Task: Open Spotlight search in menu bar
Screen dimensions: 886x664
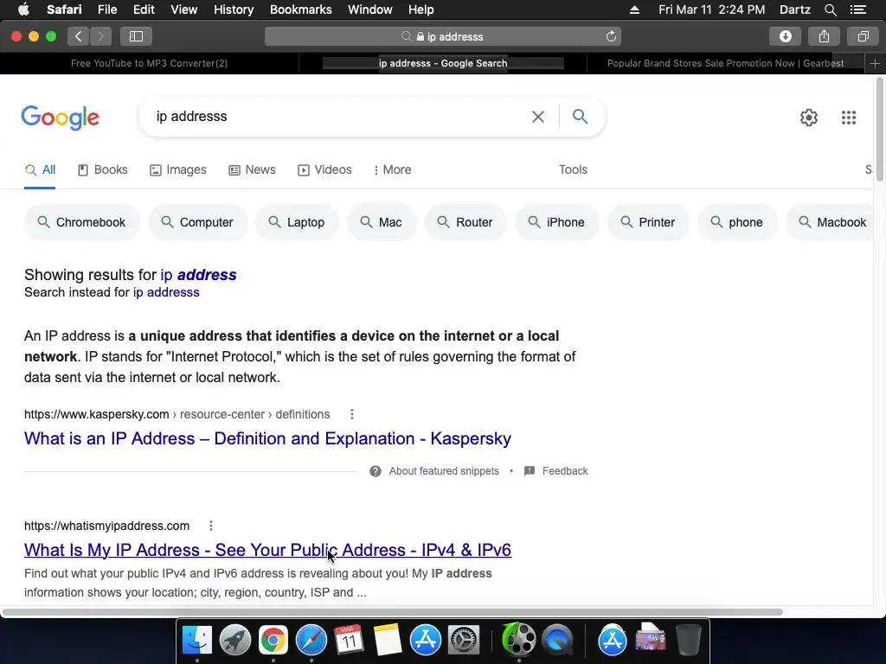Action: pyautogui.click(x=830, y=10)
